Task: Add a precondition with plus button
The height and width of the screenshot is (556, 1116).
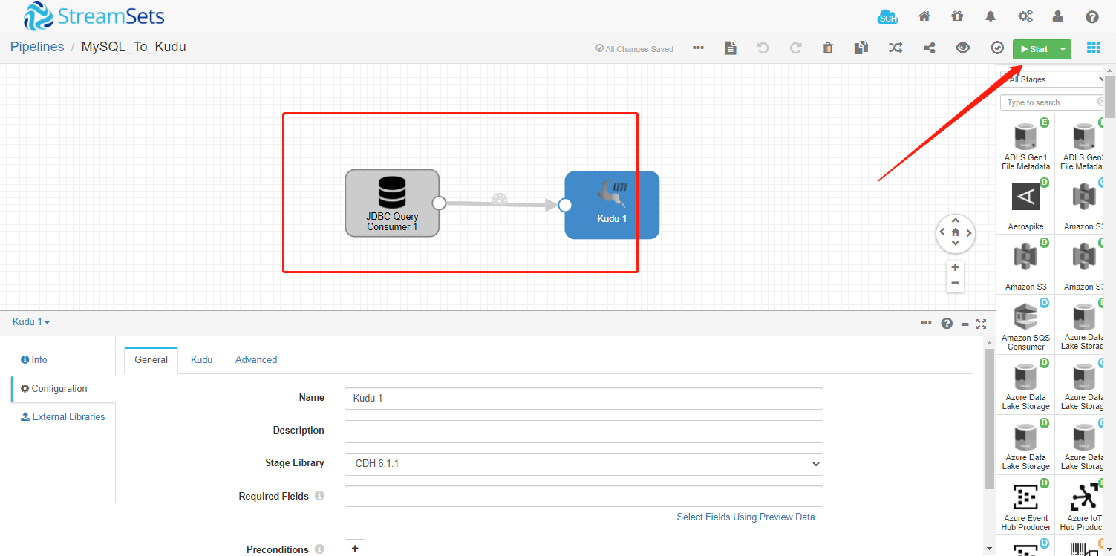Action: [x=355, y=548]
